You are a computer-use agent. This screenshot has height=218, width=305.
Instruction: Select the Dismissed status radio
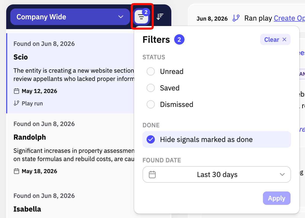(x=151, y=104)
